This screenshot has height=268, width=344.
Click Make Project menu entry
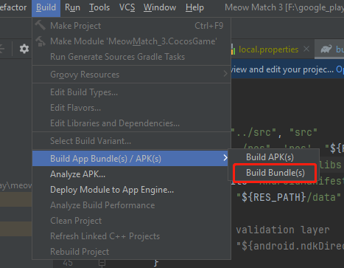coord(131,26)
